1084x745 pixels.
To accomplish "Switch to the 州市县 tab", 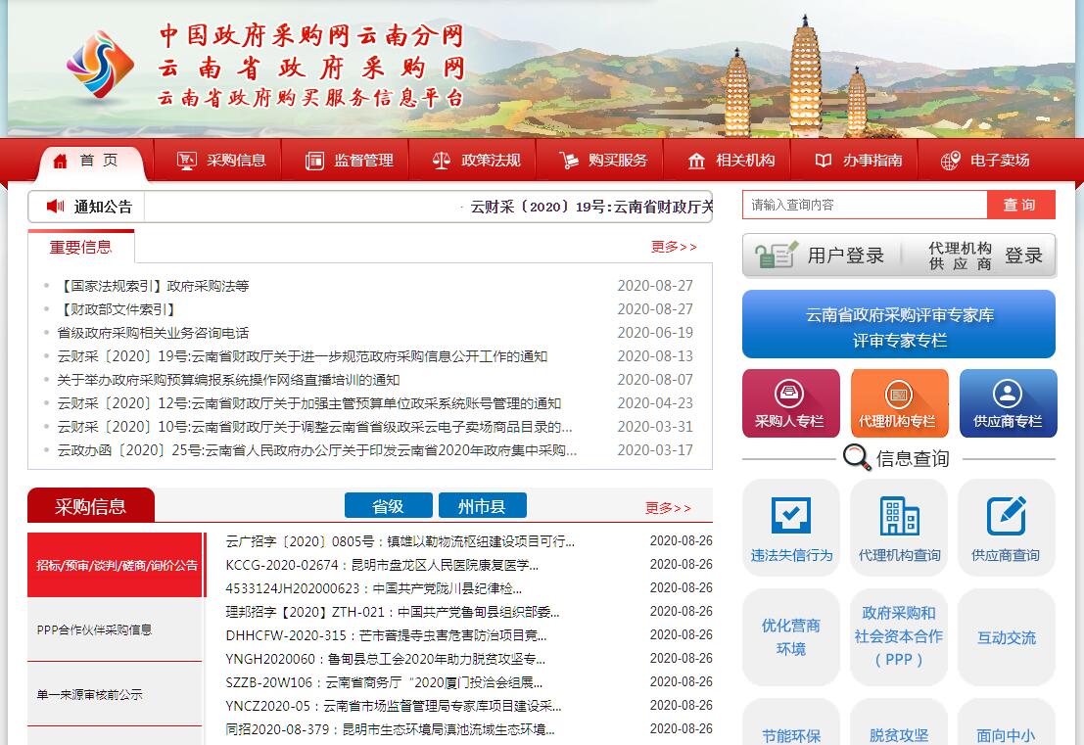I will (482, 506).
